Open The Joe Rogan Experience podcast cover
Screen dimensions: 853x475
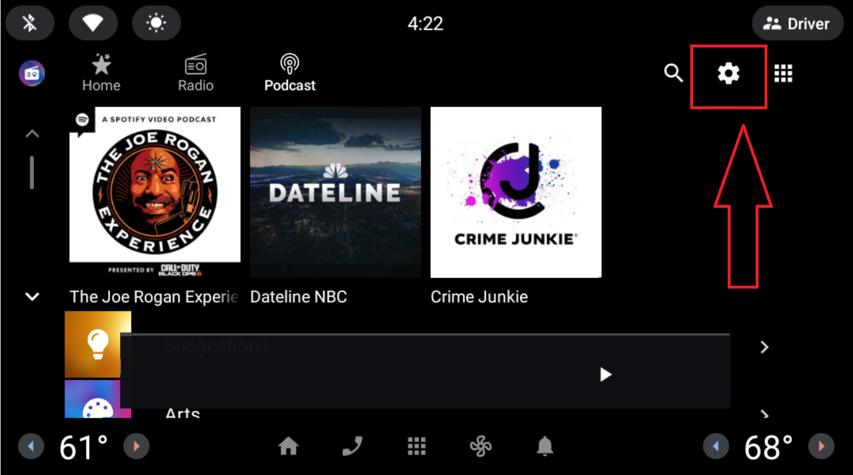155,192
